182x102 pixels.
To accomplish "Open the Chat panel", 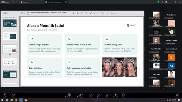I will click(x=90, y=95).
